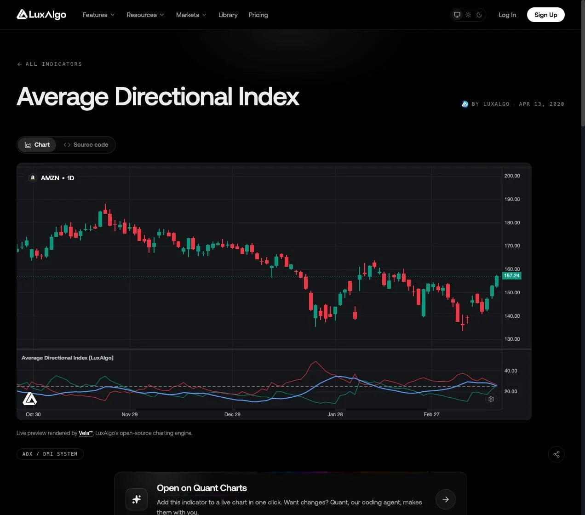Open indicator settings gear icon
The width and height of the screenshot is (585, 515).
pos(491,399)
